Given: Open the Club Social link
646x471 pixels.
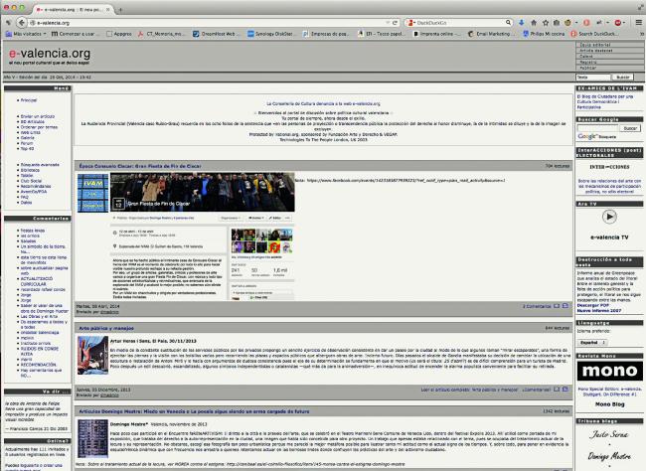Looking at the screenshot, I should [x=32, y=181].
